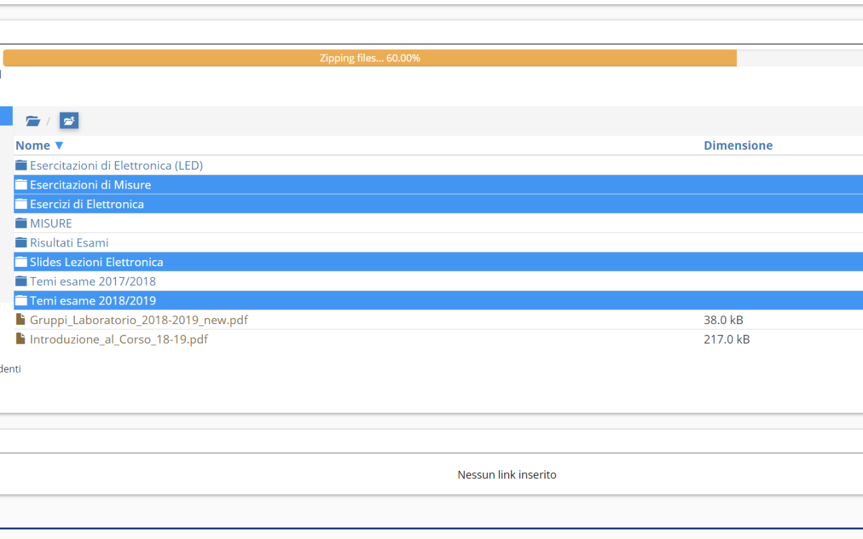Click the file icon of Gruppi_Laboratorio_2018-2019_new.pdf

[20, 319]
